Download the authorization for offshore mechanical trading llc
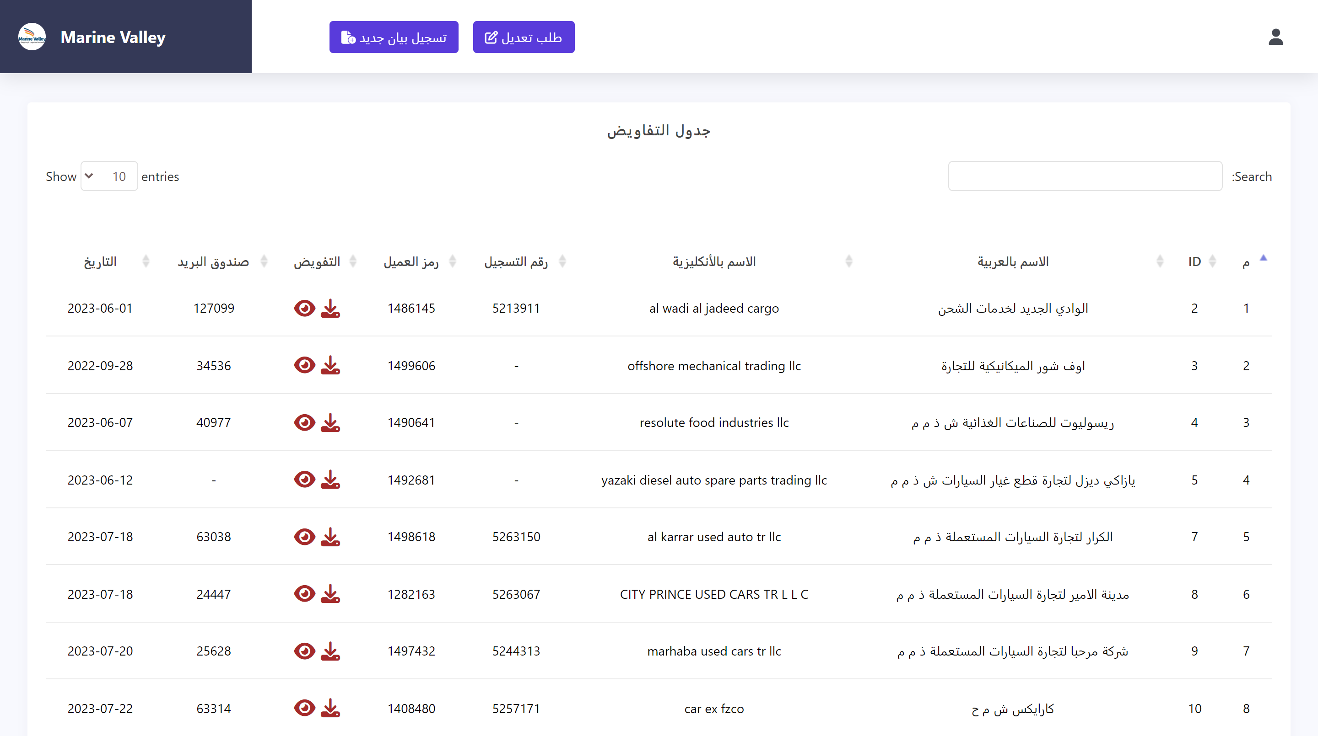Viewport: 1318px width, 736px height. tap(330, 365)
